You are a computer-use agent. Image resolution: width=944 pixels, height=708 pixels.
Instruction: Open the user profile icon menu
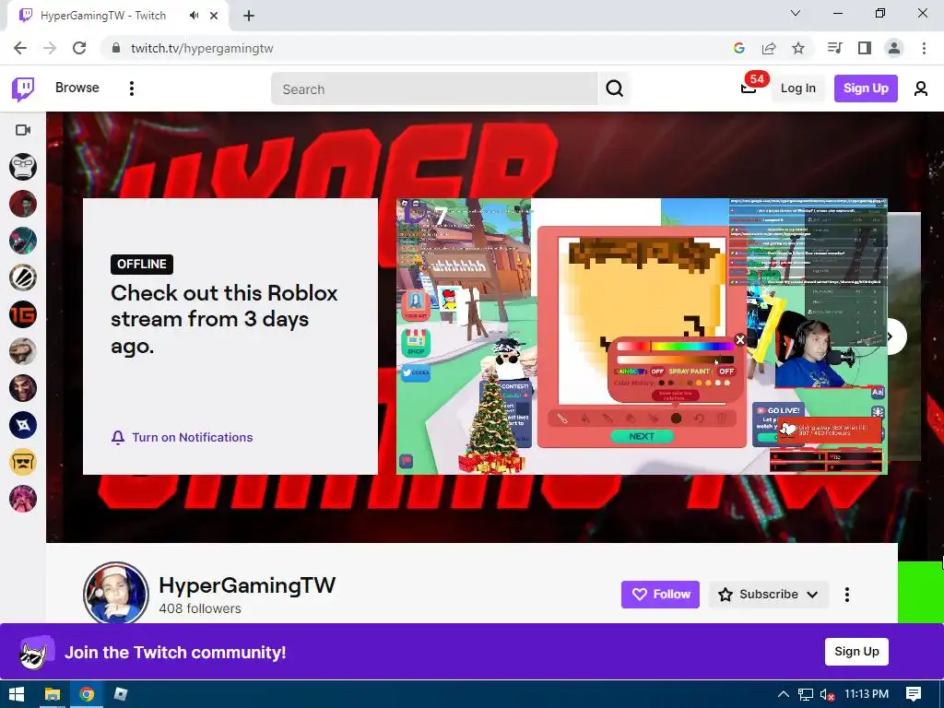[x=921, y=88]
